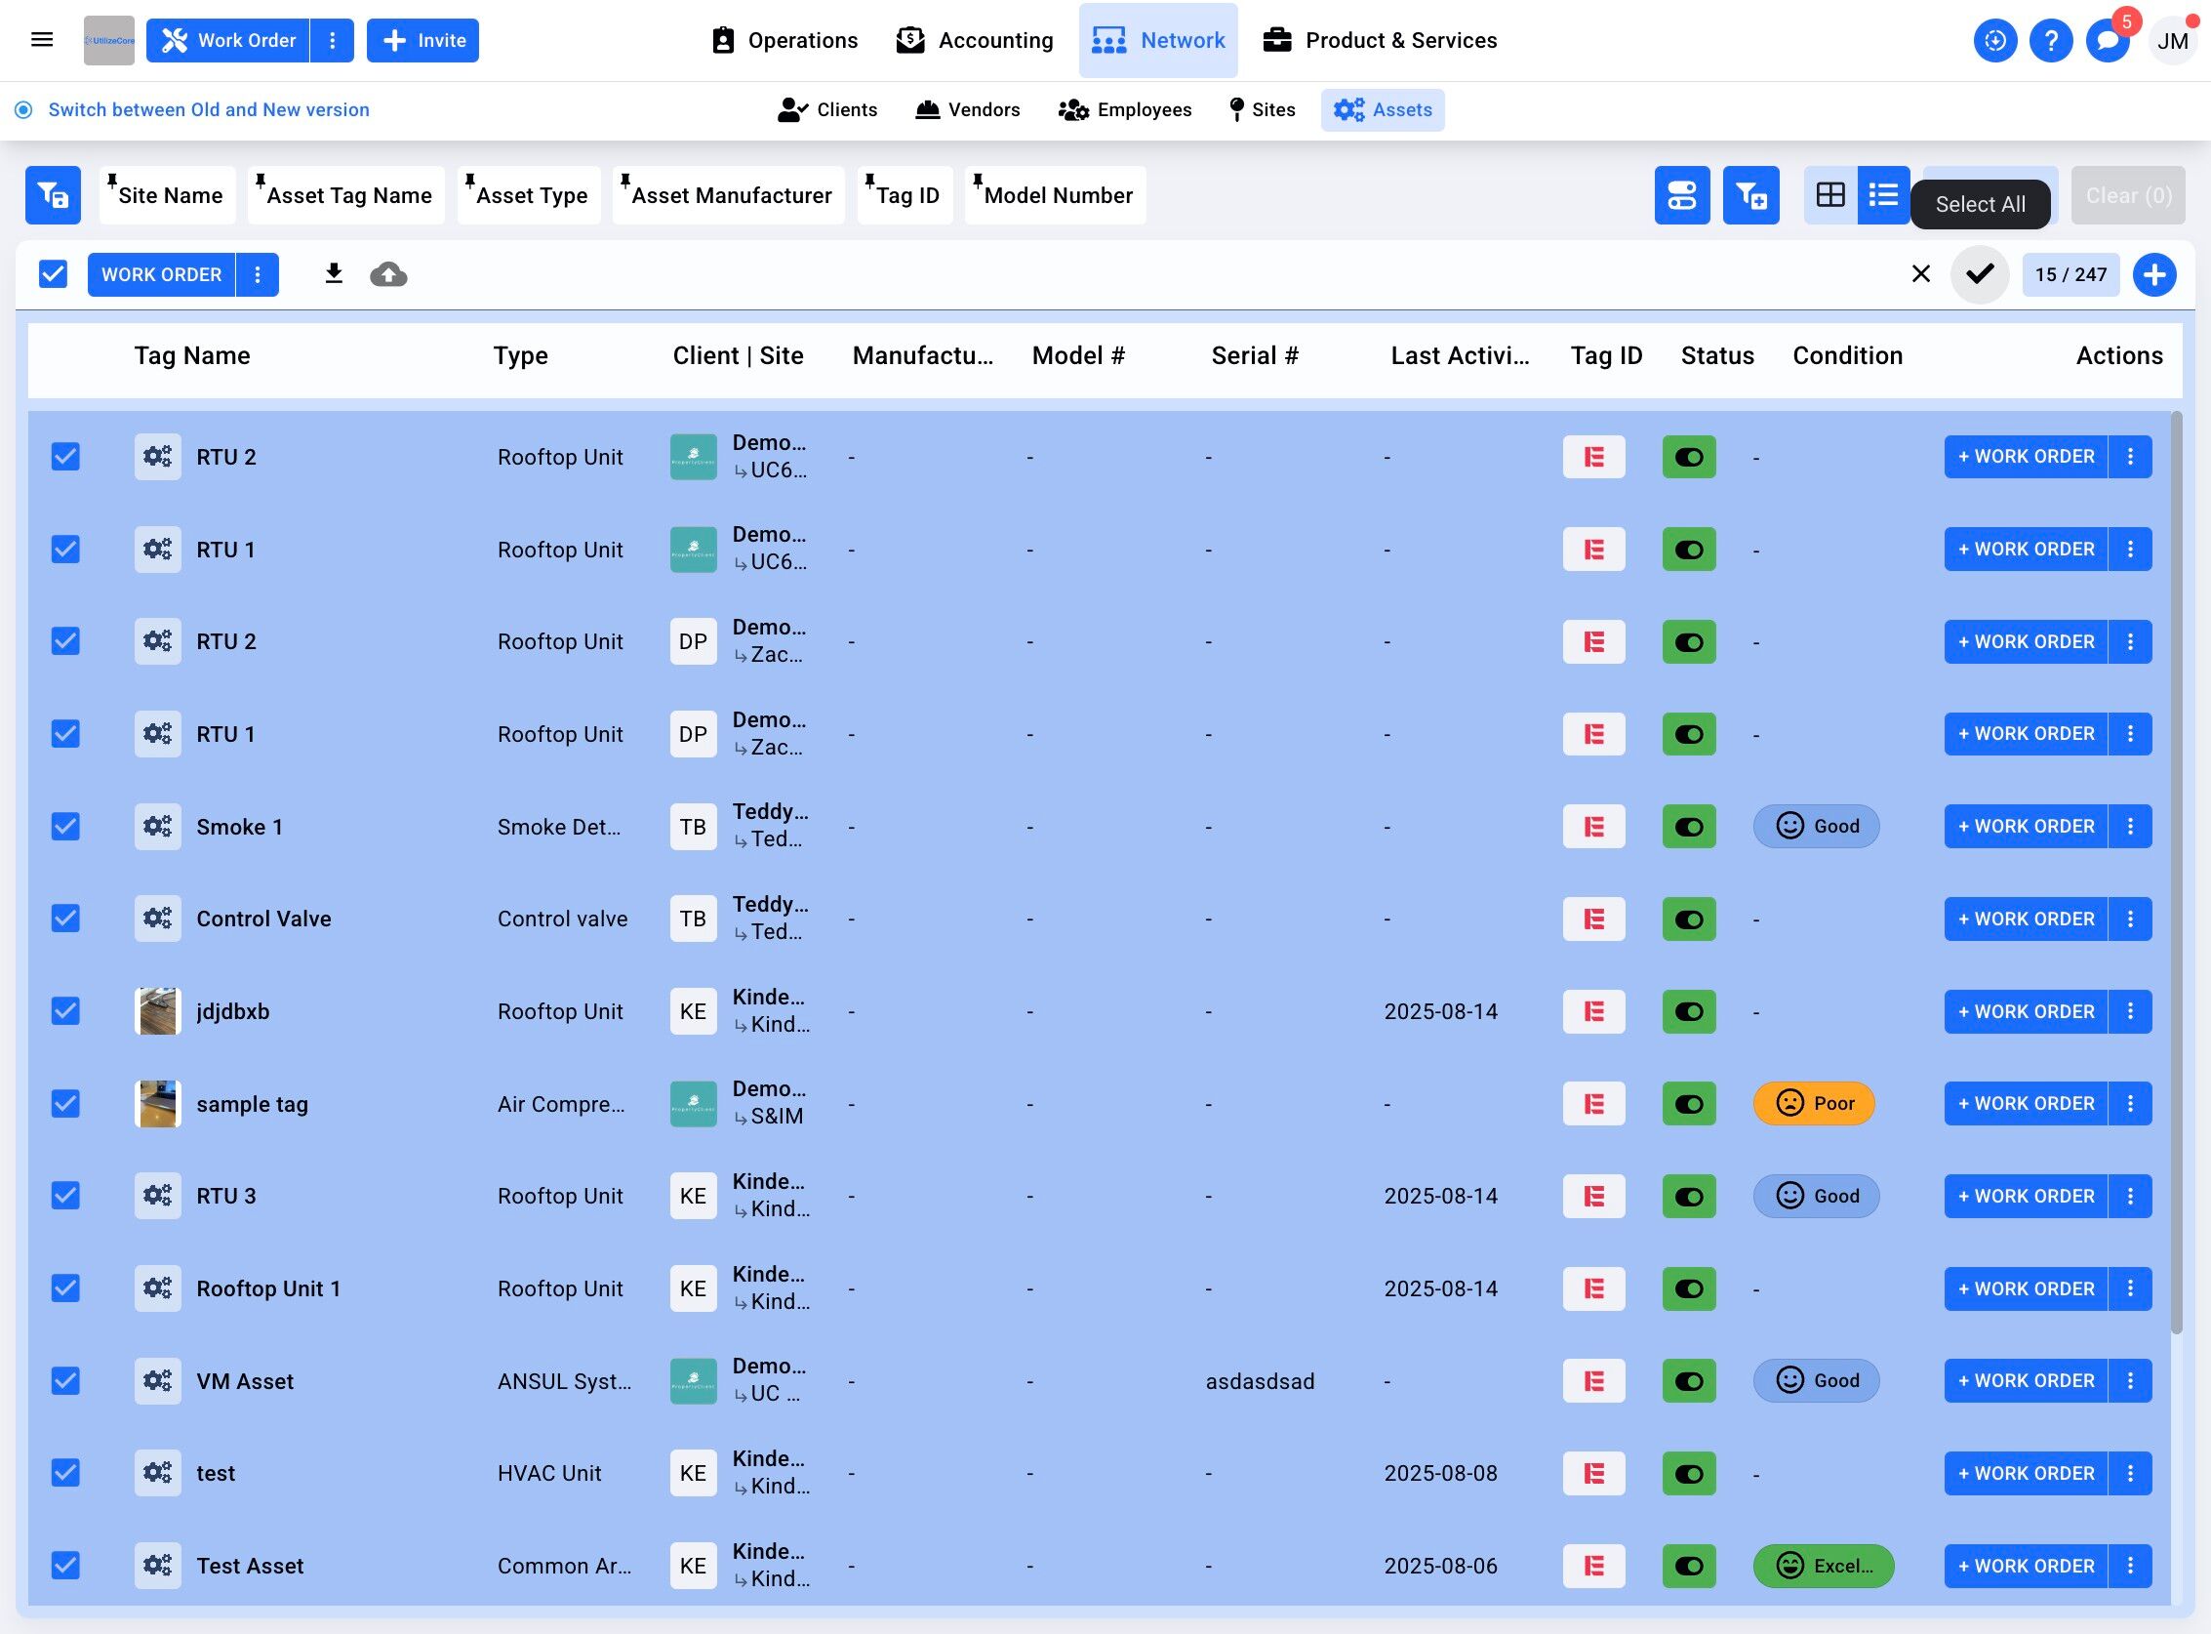Click the blue plus add asset icon
The image size is (2211, 1634).
2153,274
